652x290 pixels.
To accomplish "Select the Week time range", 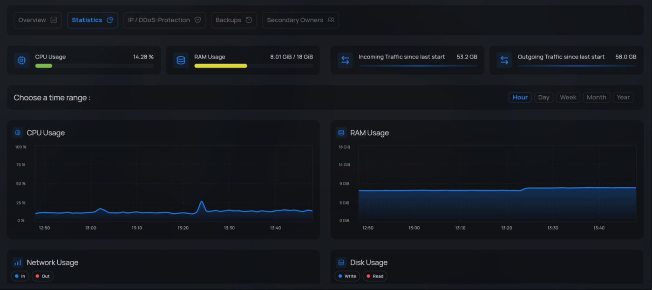I will [568, 97].
